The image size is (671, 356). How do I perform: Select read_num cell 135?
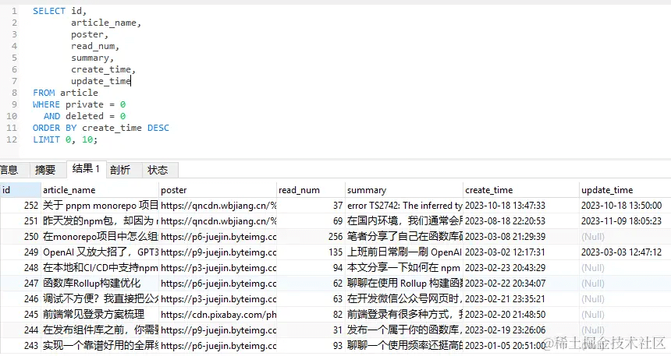(x=311, y=252)
